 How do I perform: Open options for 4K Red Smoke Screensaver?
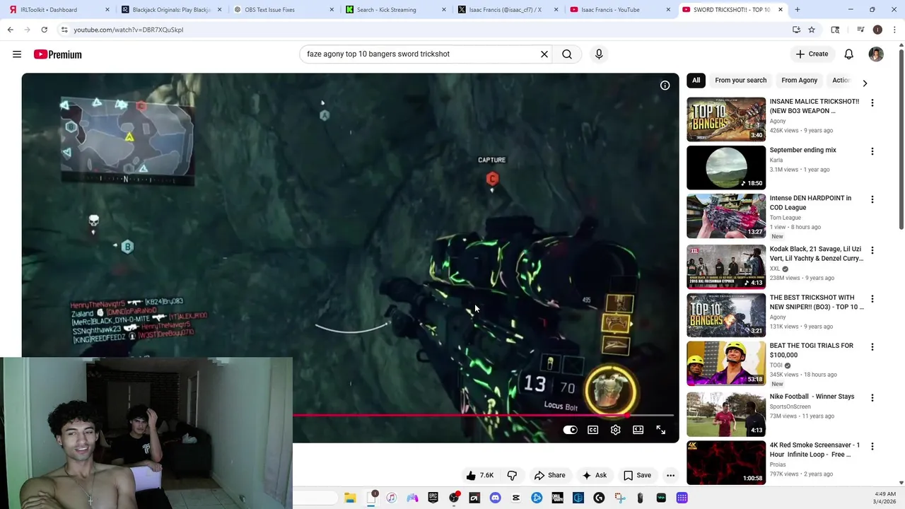click(x=872, y=447)
